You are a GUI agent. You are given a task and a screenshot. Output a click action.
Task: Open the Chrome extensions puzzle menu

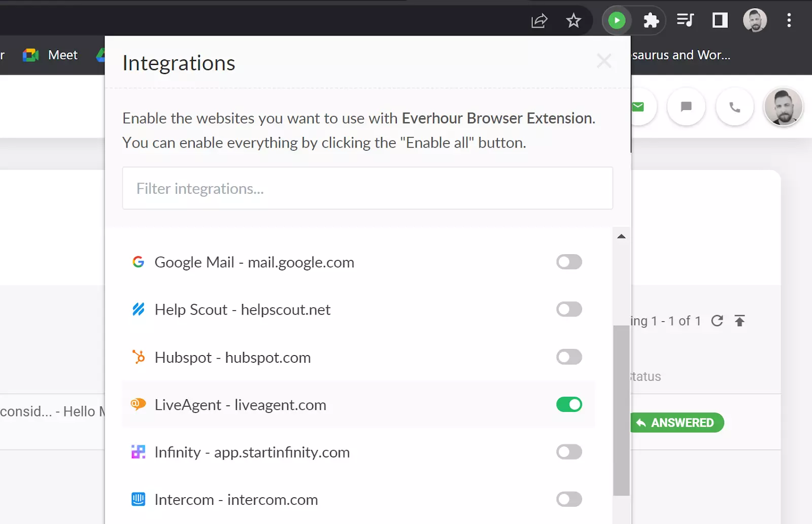click(651, 20)
